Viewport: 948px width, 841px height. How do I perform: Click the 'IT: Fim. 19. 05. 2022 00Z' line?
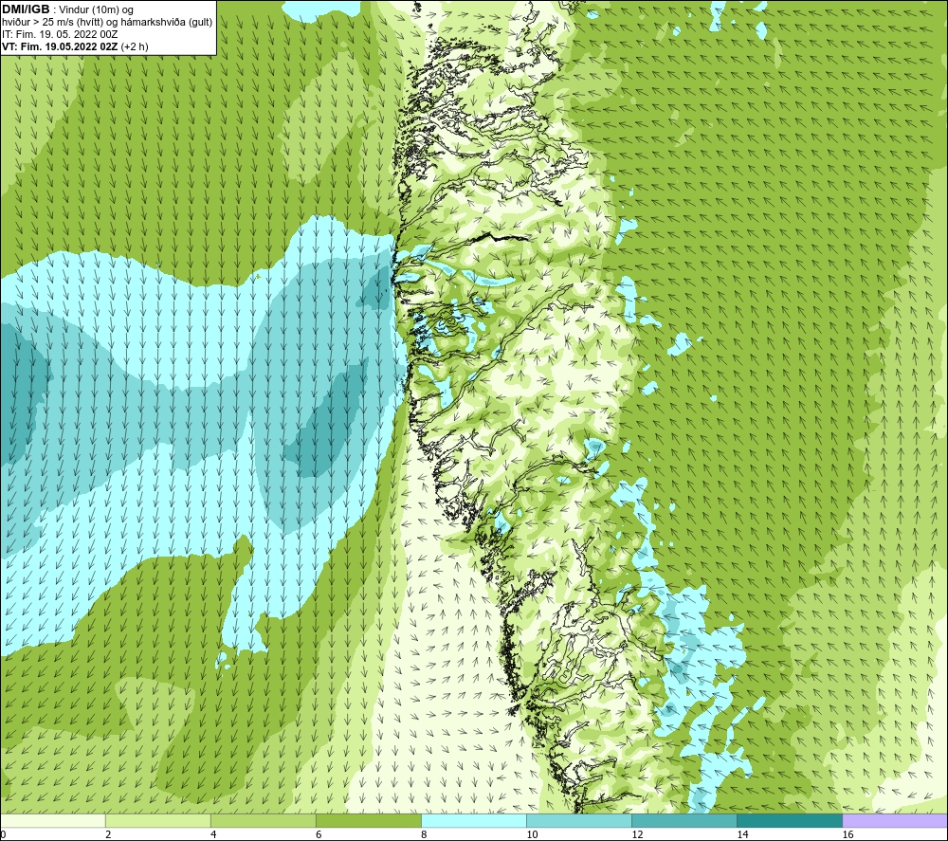60,34
